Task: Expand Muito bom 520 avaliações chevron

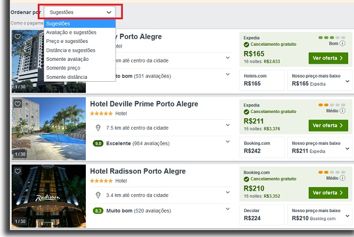Action: point(228,209)
